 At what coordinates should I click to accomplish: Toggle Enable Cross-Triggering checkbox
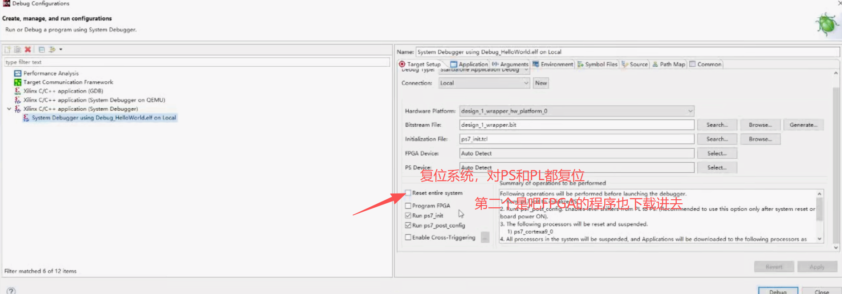pyautogui.click(x=408, y=238)
